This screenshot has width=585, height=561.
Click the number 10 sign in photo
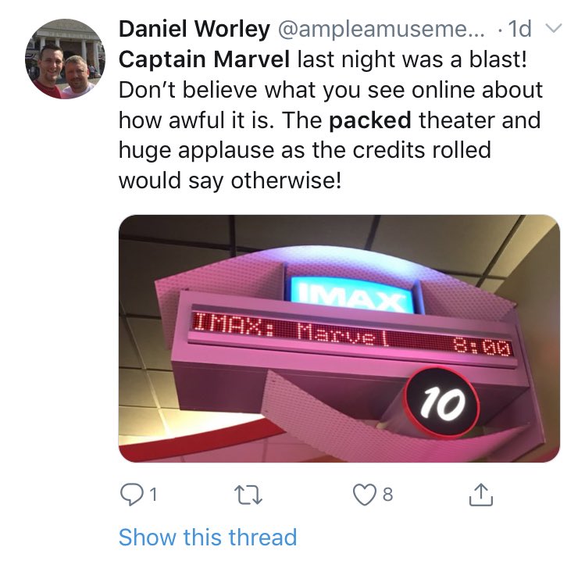(442, 402)
